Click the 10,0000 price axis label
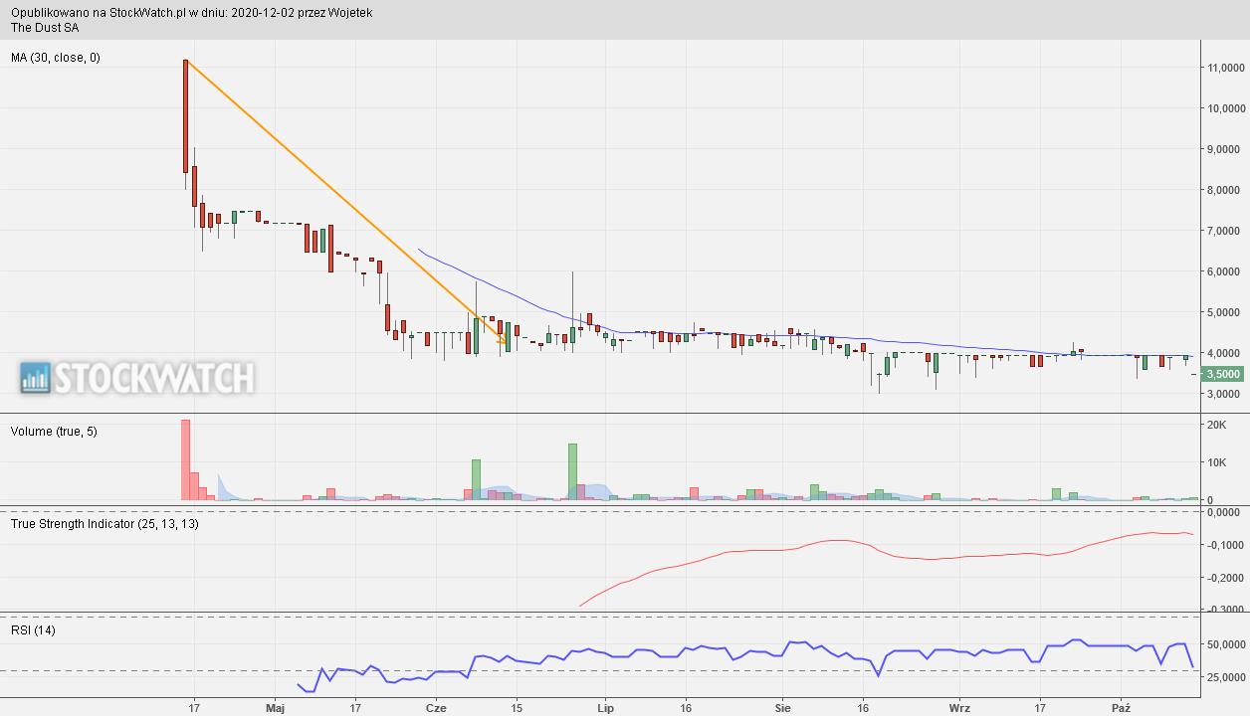This screenshot has width=1250, height=716. tap(1225, 108)
